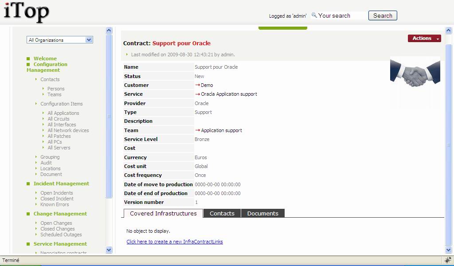This screenshot has width=454, height=266.
Task: Select All Applications in sidebar
Action: coord(63,113)
